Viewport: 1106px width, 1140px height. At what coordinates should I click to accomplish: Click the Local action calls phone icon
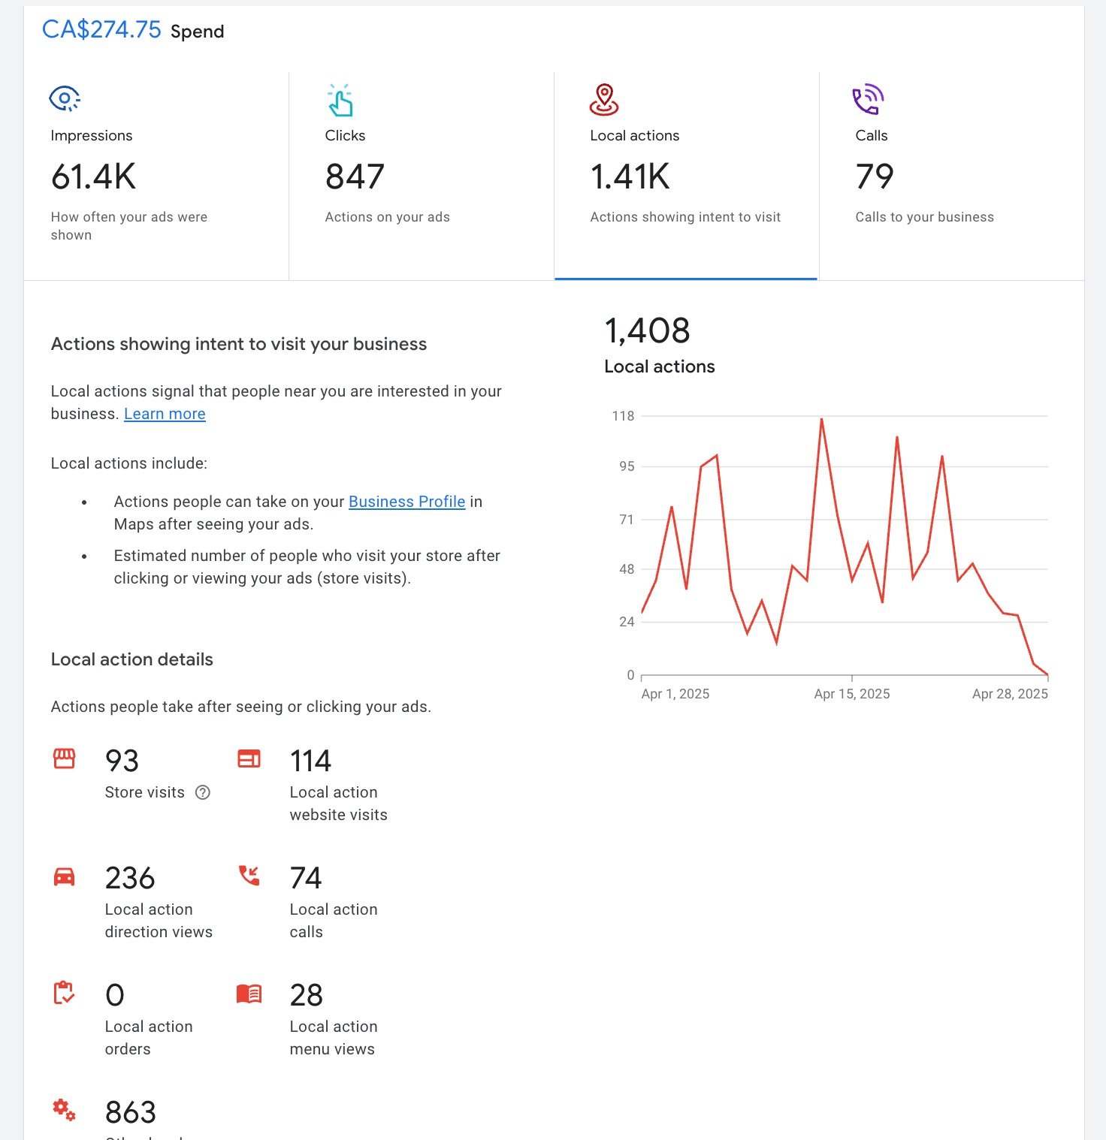(249, 875)
